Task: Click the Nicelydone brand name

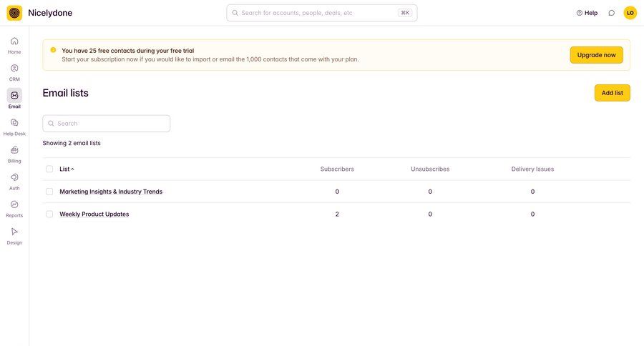Action: tap(50, 13)
